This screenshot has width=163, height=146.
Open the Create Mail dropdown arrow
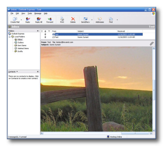(21, 20)
